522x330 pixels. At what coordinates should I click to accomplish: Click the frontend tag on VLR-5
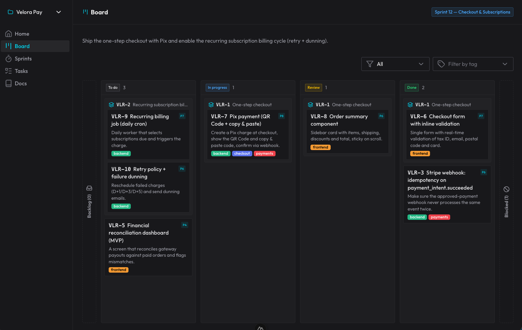[118, 270]
